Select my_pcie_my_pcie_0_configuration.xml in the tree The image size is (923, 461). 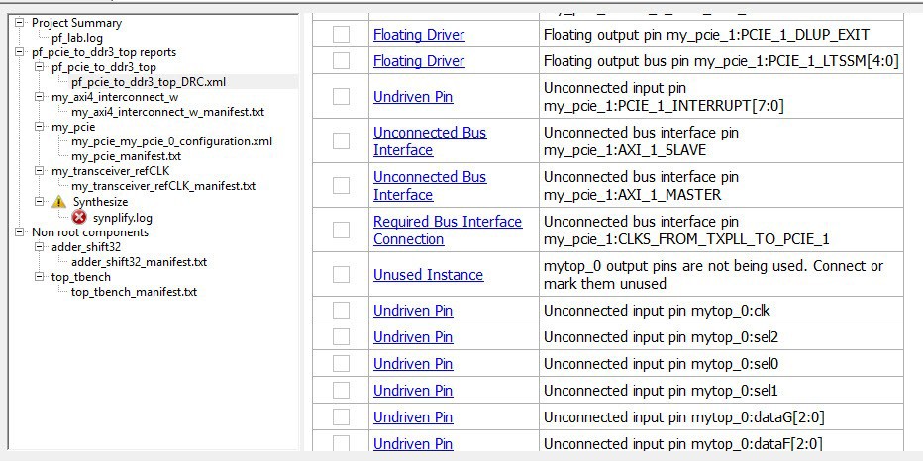pos(171,141)
